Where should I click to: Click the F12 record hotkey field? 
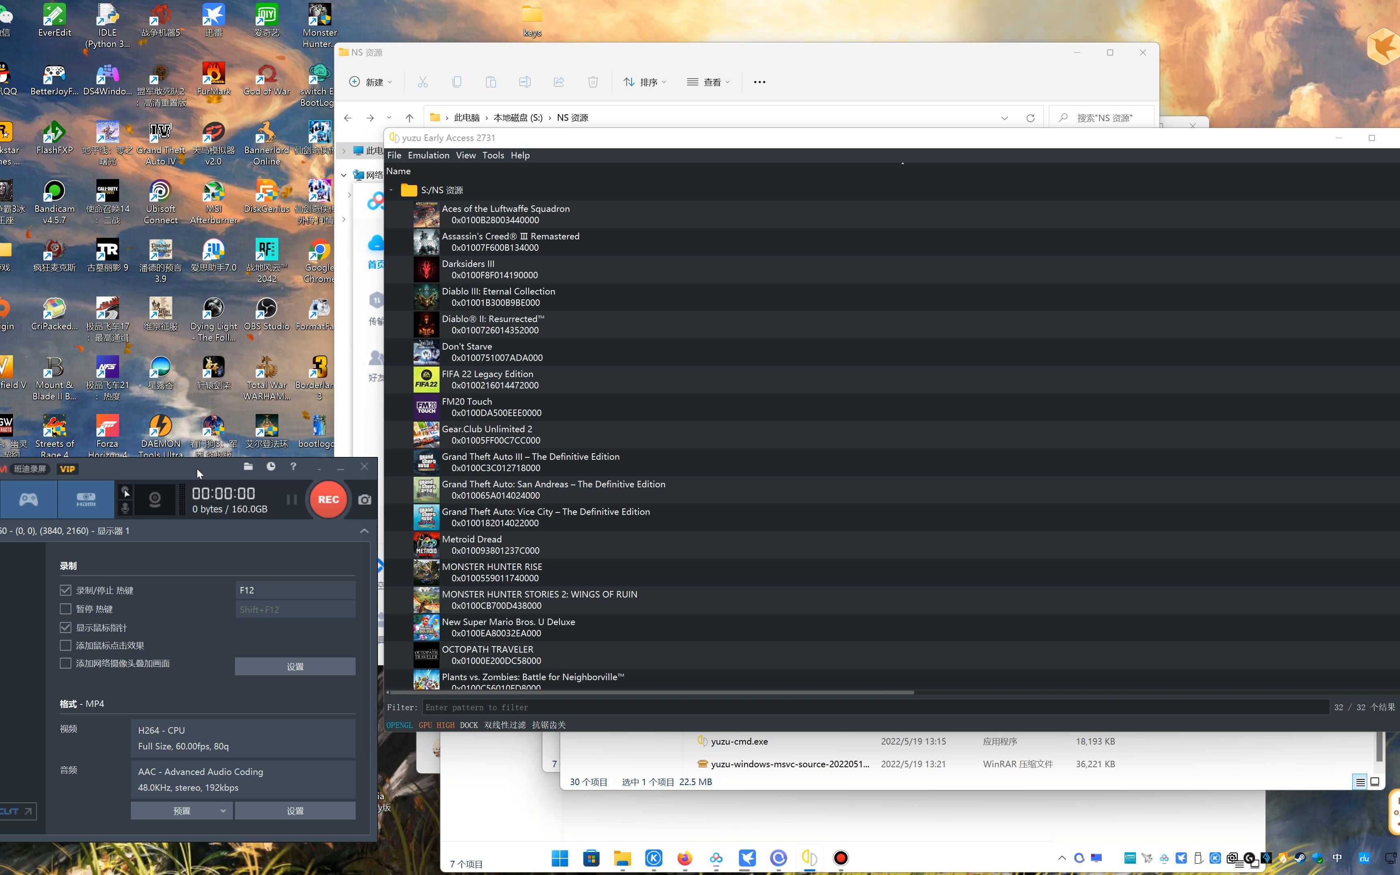[x=295, y=590]
